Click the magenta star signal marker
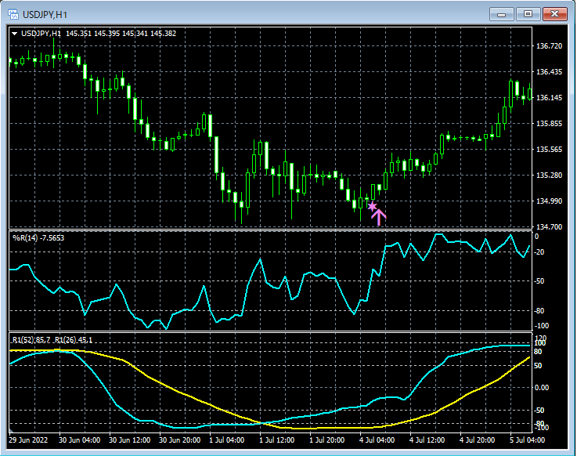The height and width of the screenshot is (456, 577). [x=373, y=206]
